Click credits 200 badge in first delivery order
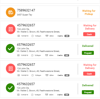This screenshot has width=100, height=99. [67, 36]
